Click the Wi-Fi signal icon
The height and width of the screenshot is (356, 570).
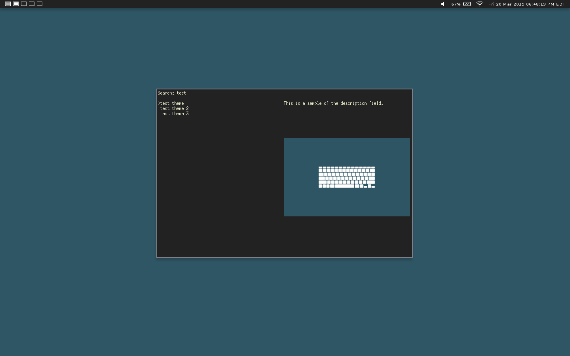tap(480, 4)
